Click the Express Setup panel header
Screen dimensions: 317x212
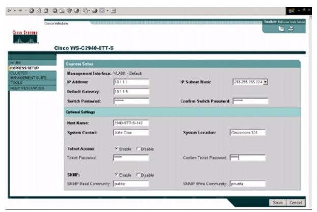click(x=182, y=64)
